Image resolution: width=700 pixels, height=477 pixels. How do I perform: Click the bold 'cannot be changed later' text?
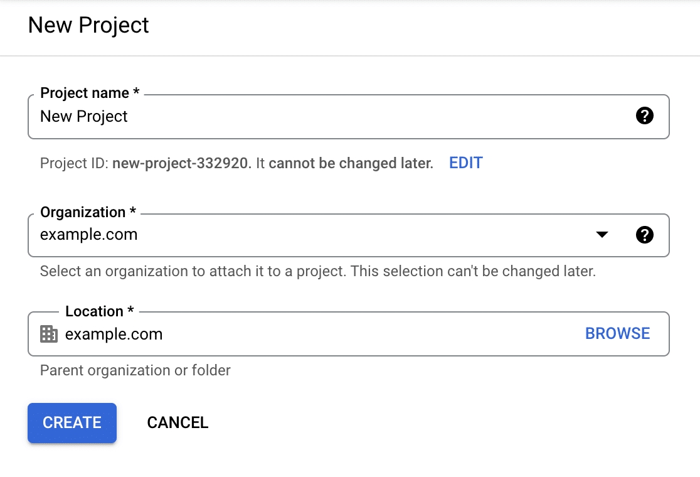click(351, 164)
